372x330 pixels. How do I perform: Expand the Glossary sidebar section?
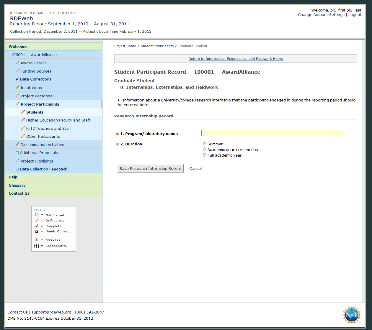coord(17,185)
